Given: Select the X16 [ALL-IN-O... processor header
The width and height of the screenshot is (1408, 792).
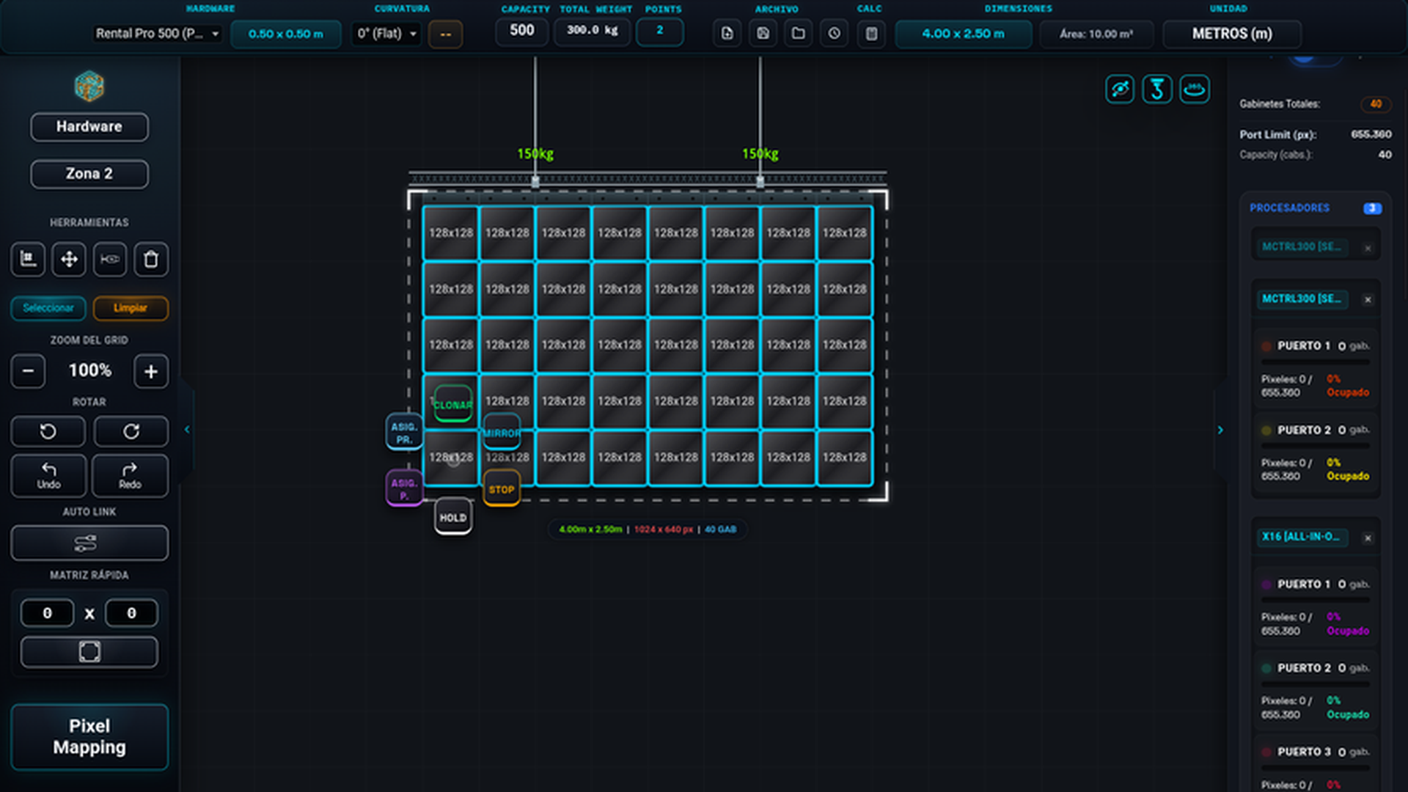Looking at the screenshot, I should [1302, 537].
